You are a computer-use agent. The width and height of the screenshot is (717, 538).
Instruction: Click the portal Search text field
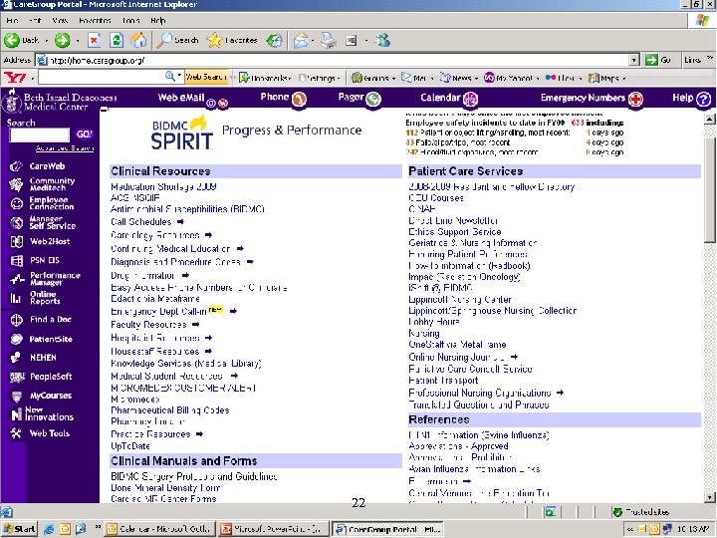point(39,134)
